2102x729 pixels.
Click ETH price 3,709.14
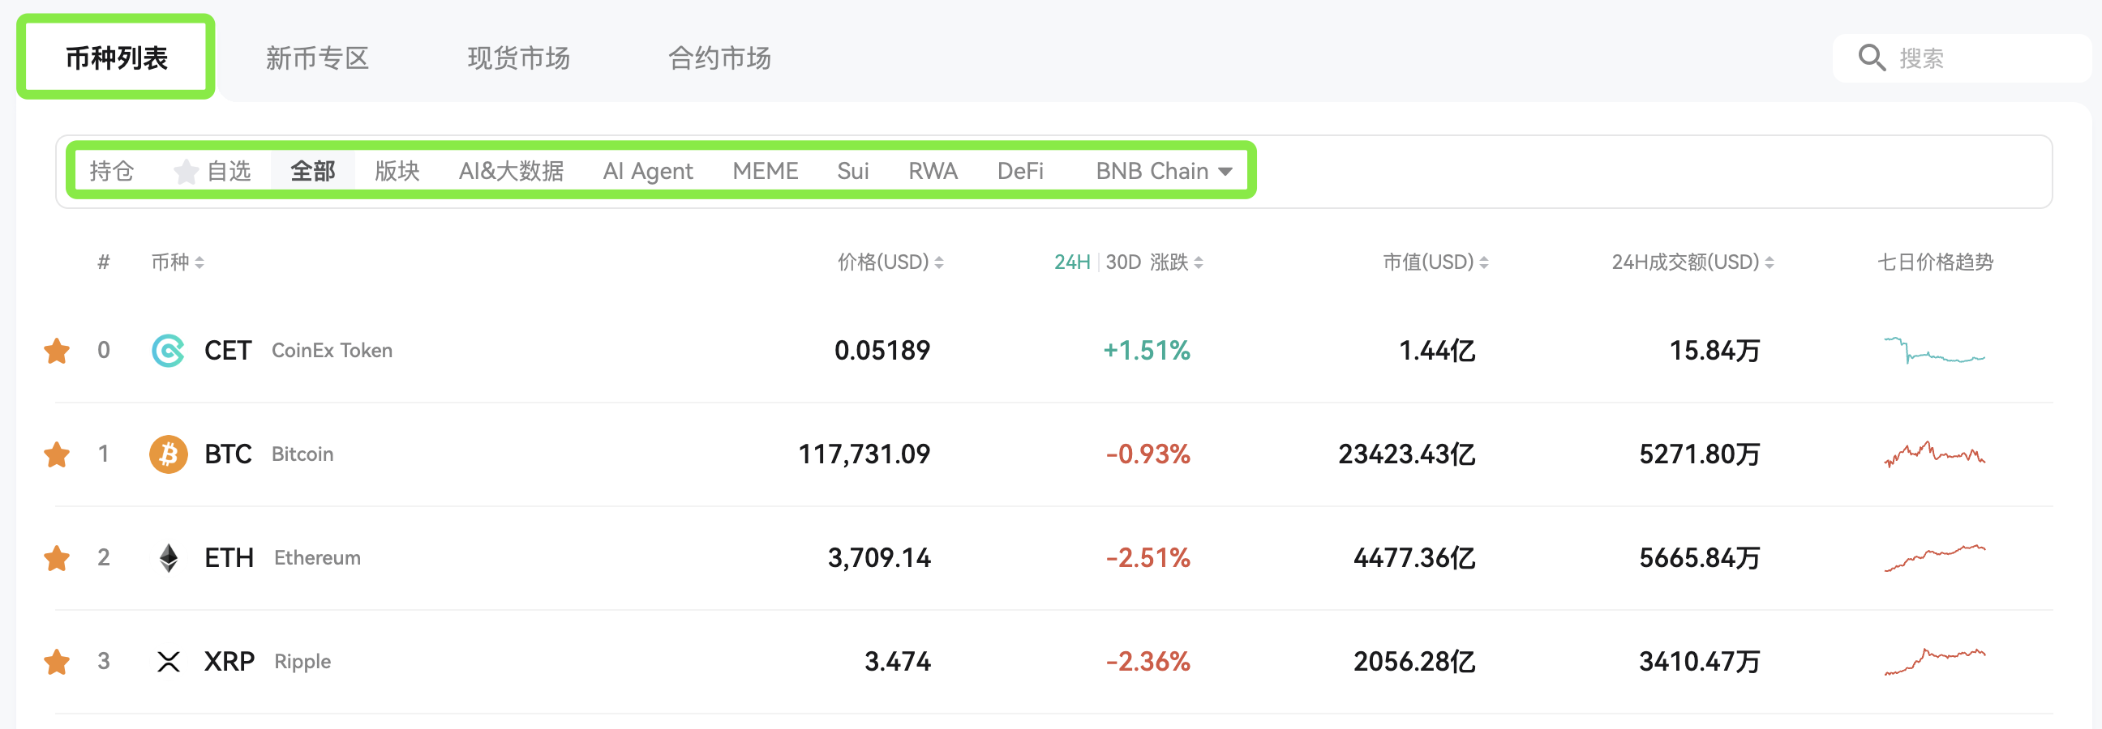[879, 558]
